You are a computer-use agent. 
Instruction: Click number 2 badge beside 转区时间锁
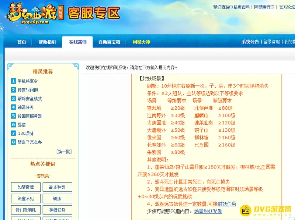coord(13,90)
